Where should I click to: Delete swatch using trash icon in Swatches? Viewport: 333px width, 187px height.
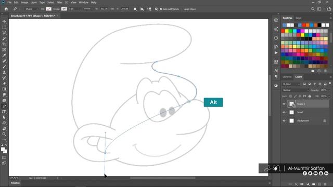[x=325, y=71]
